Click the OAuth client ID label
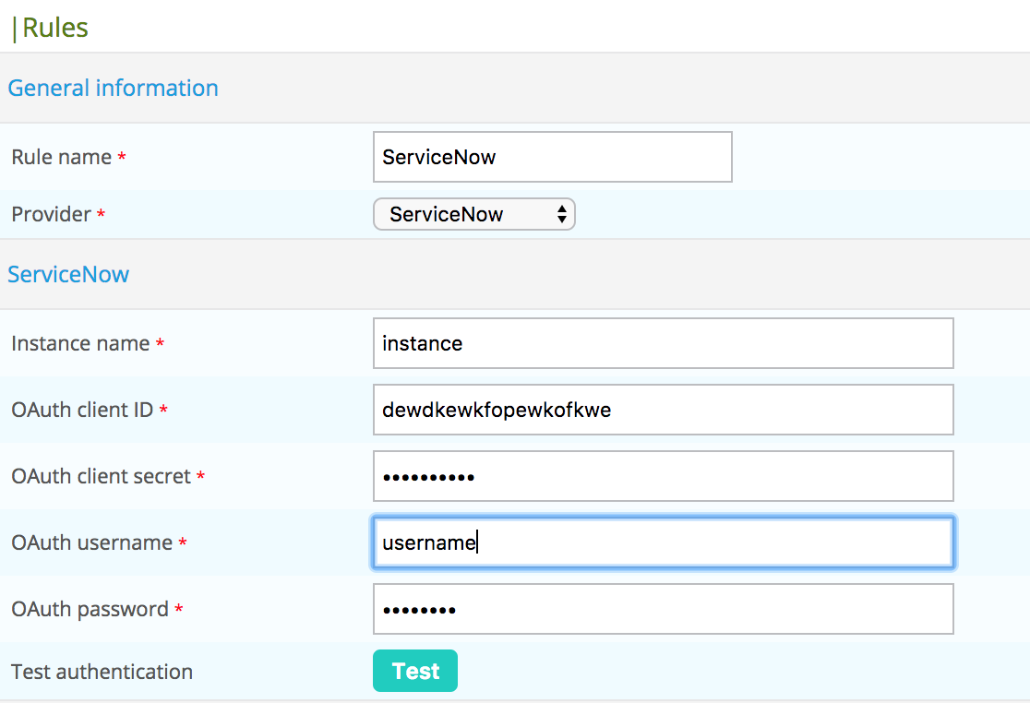This screenshot has height=703, width=1030. click(x=83, y=410)
